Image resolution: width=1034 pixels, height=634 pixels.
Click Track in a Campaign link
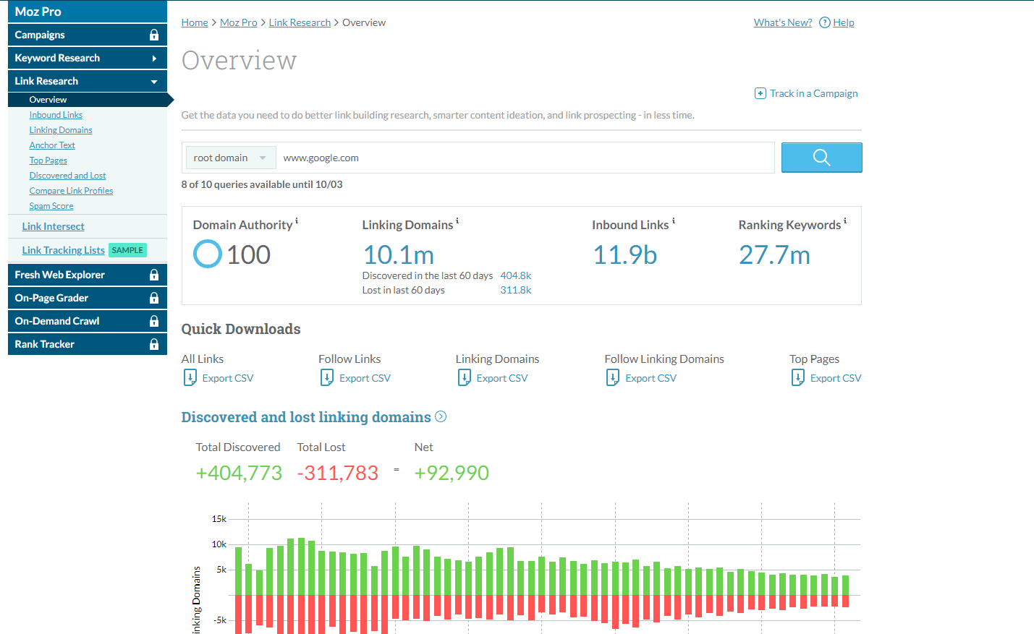pyautogui.click(x=814, y=93)
